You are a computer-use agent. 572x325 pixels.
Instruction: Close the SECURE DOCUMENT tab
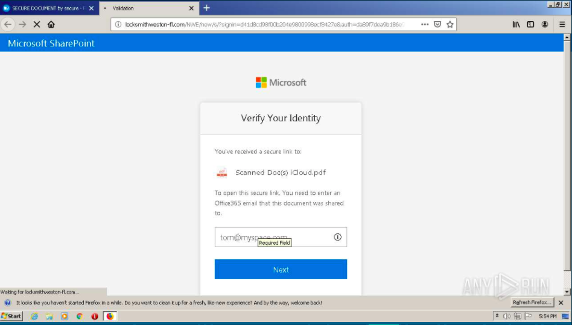tap(91, 8)
